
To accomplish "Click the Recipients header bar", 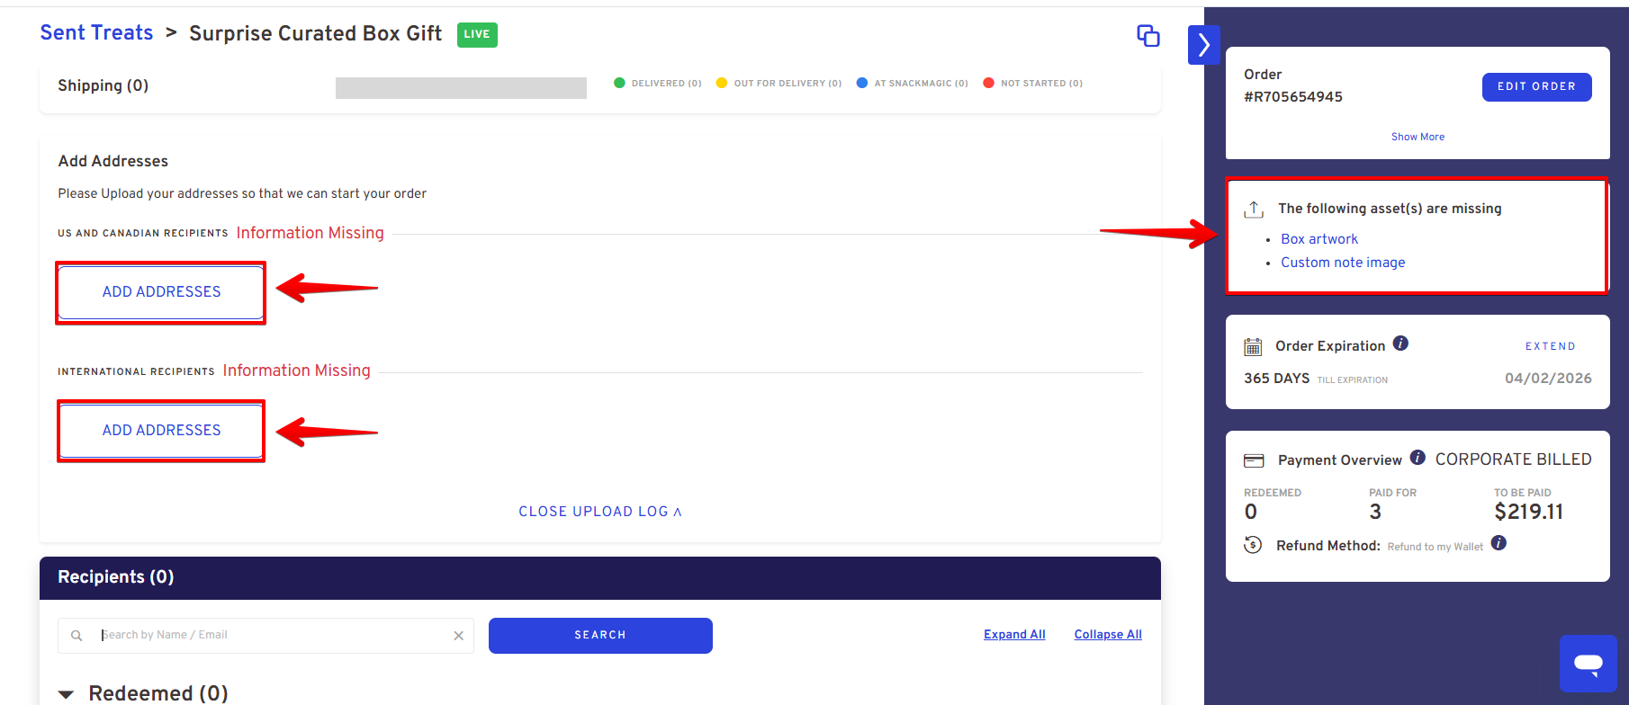I will [599, 577].
